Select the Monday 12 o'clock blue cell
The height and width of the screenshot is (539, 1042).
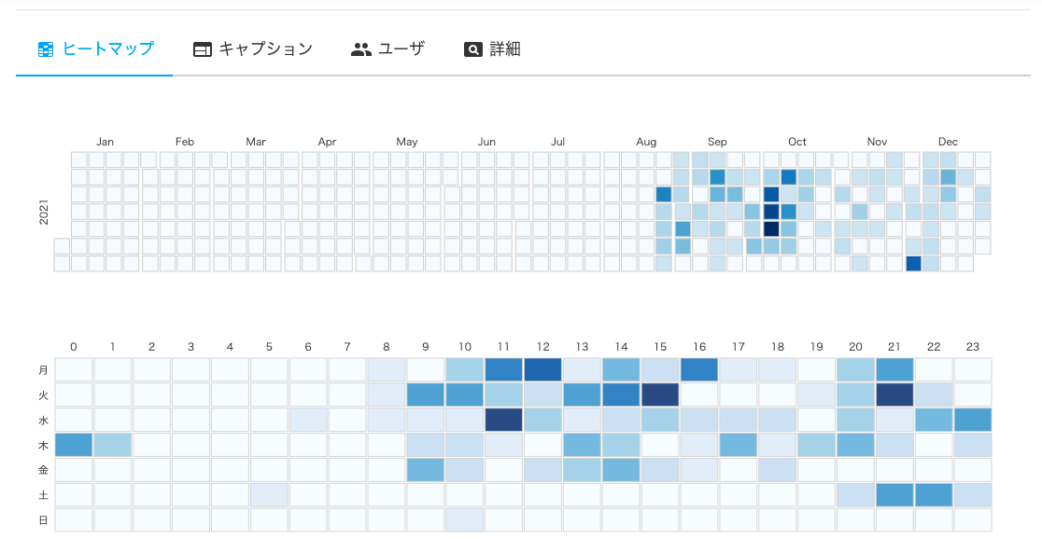pyautogui.click(x=542, y=369)
